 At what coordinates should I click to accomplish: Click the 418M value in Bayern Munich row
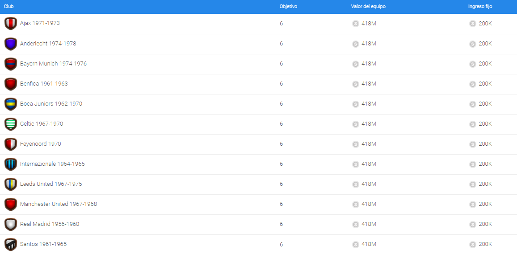(369, 64)
